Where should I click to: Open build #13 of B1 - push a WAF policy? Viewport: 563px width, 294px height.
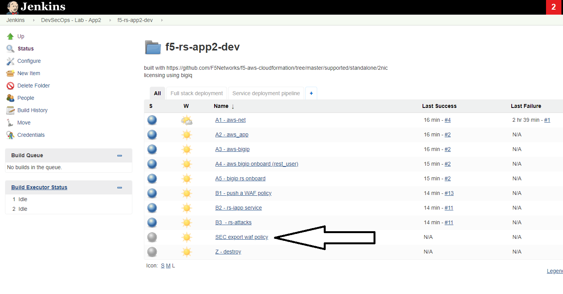[449, 193]
